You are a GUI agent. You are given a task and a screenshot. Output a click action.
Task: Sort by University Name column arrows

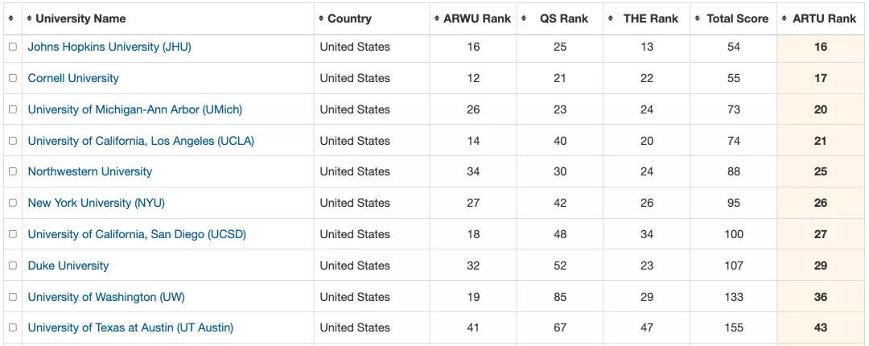point(30,19)
